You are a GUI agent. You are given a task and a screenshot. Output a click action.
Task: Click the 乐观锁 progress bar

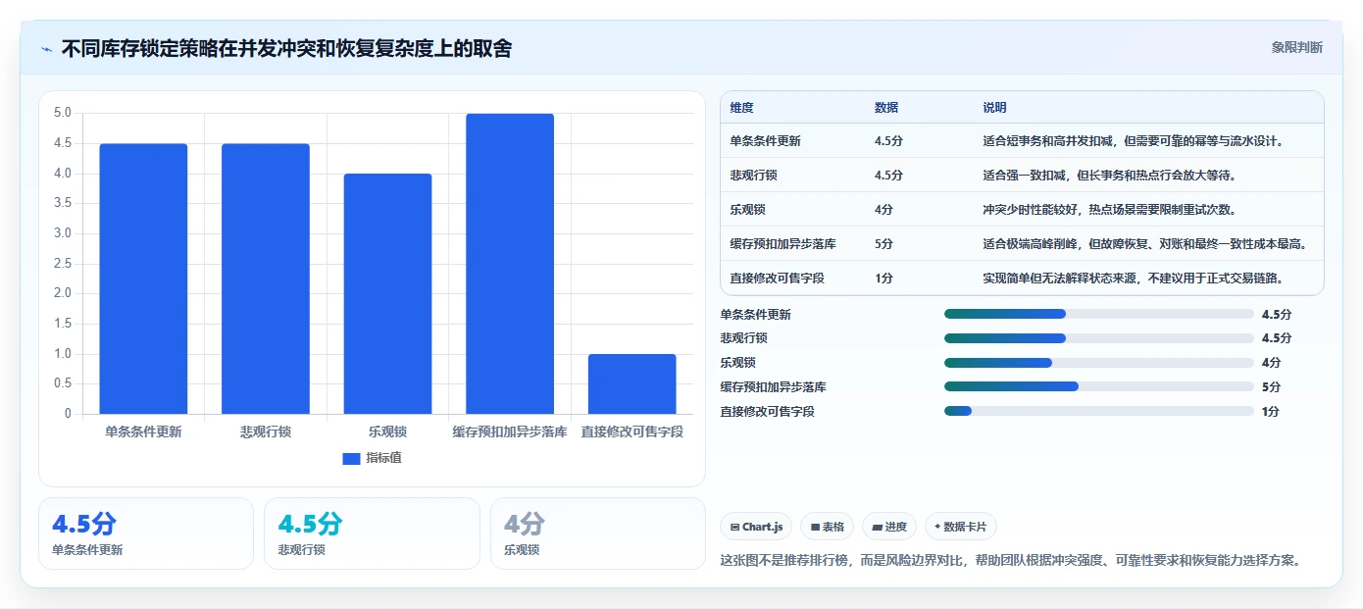click(1098, 363)
